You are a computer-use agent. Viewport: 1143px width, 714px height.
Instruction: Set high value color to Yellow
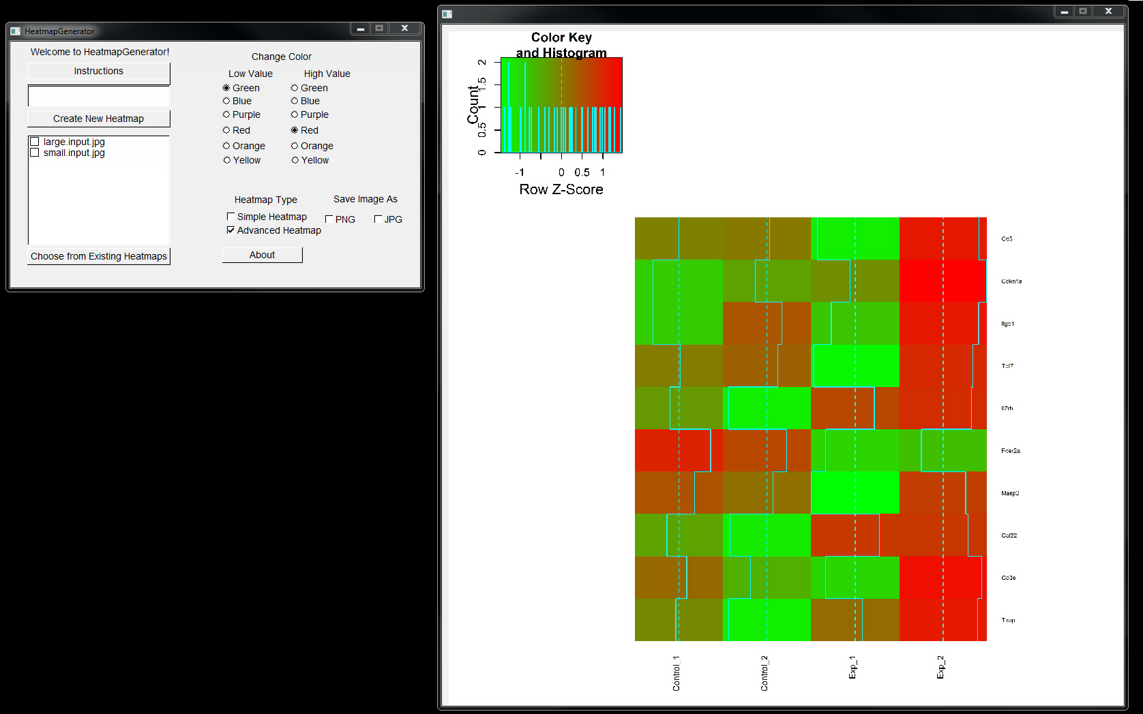pyautogui.click(x=295, y=160)
